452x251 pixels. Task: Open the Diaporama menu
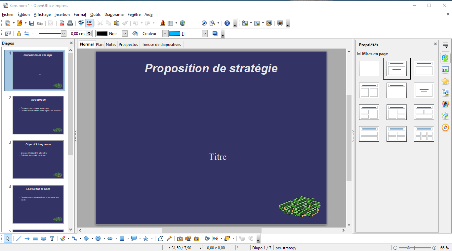click(114, 15)
